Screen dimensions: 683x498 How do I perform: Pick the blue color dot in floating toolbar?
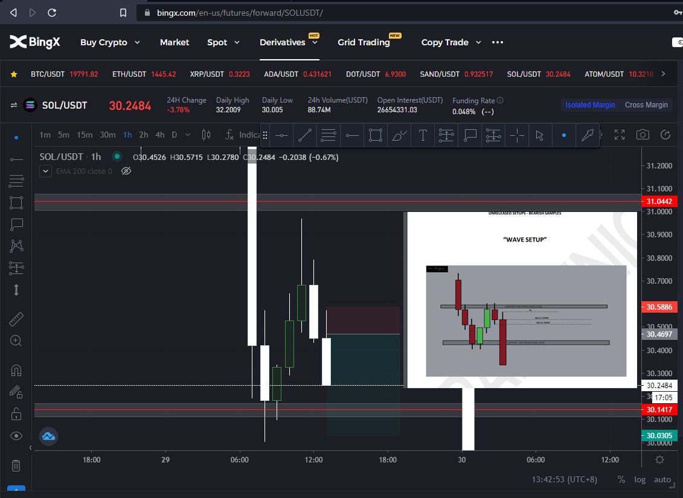click(x=563, y=135)
